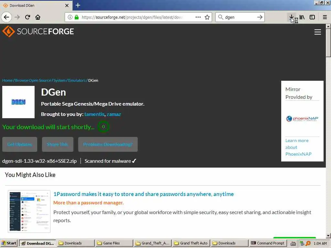331x248 pixels.
Task: Click the vertical scrollbar thumb
Action: 328,43
